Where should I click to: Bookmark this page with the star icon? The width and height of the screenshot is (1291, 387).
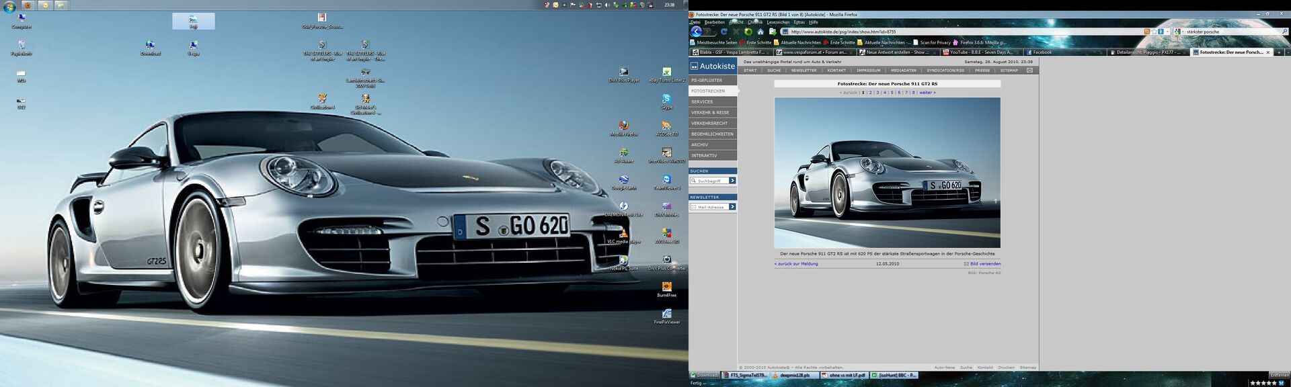[x=1154, y=32]
